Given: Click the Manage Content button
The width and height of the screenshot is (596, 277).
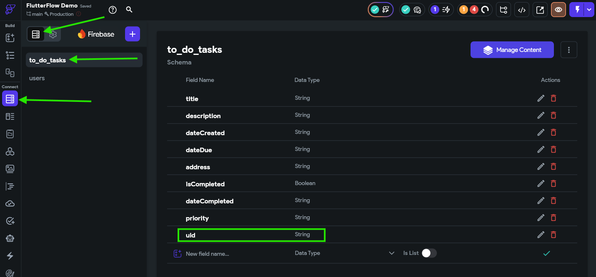Looking at the screenshot, I should click(512, 50).
